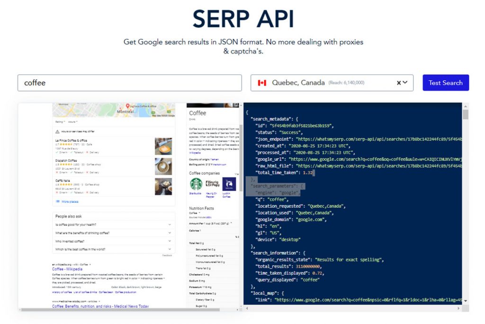Select the Starbucks company logo
485x324 pixels.
point(196,184)
